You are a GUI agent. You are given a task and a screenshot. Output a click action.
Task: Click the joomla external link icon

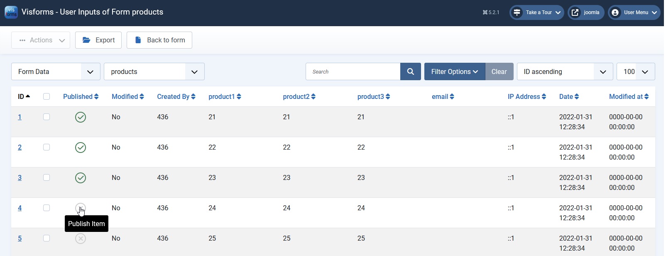click(575, 12)
